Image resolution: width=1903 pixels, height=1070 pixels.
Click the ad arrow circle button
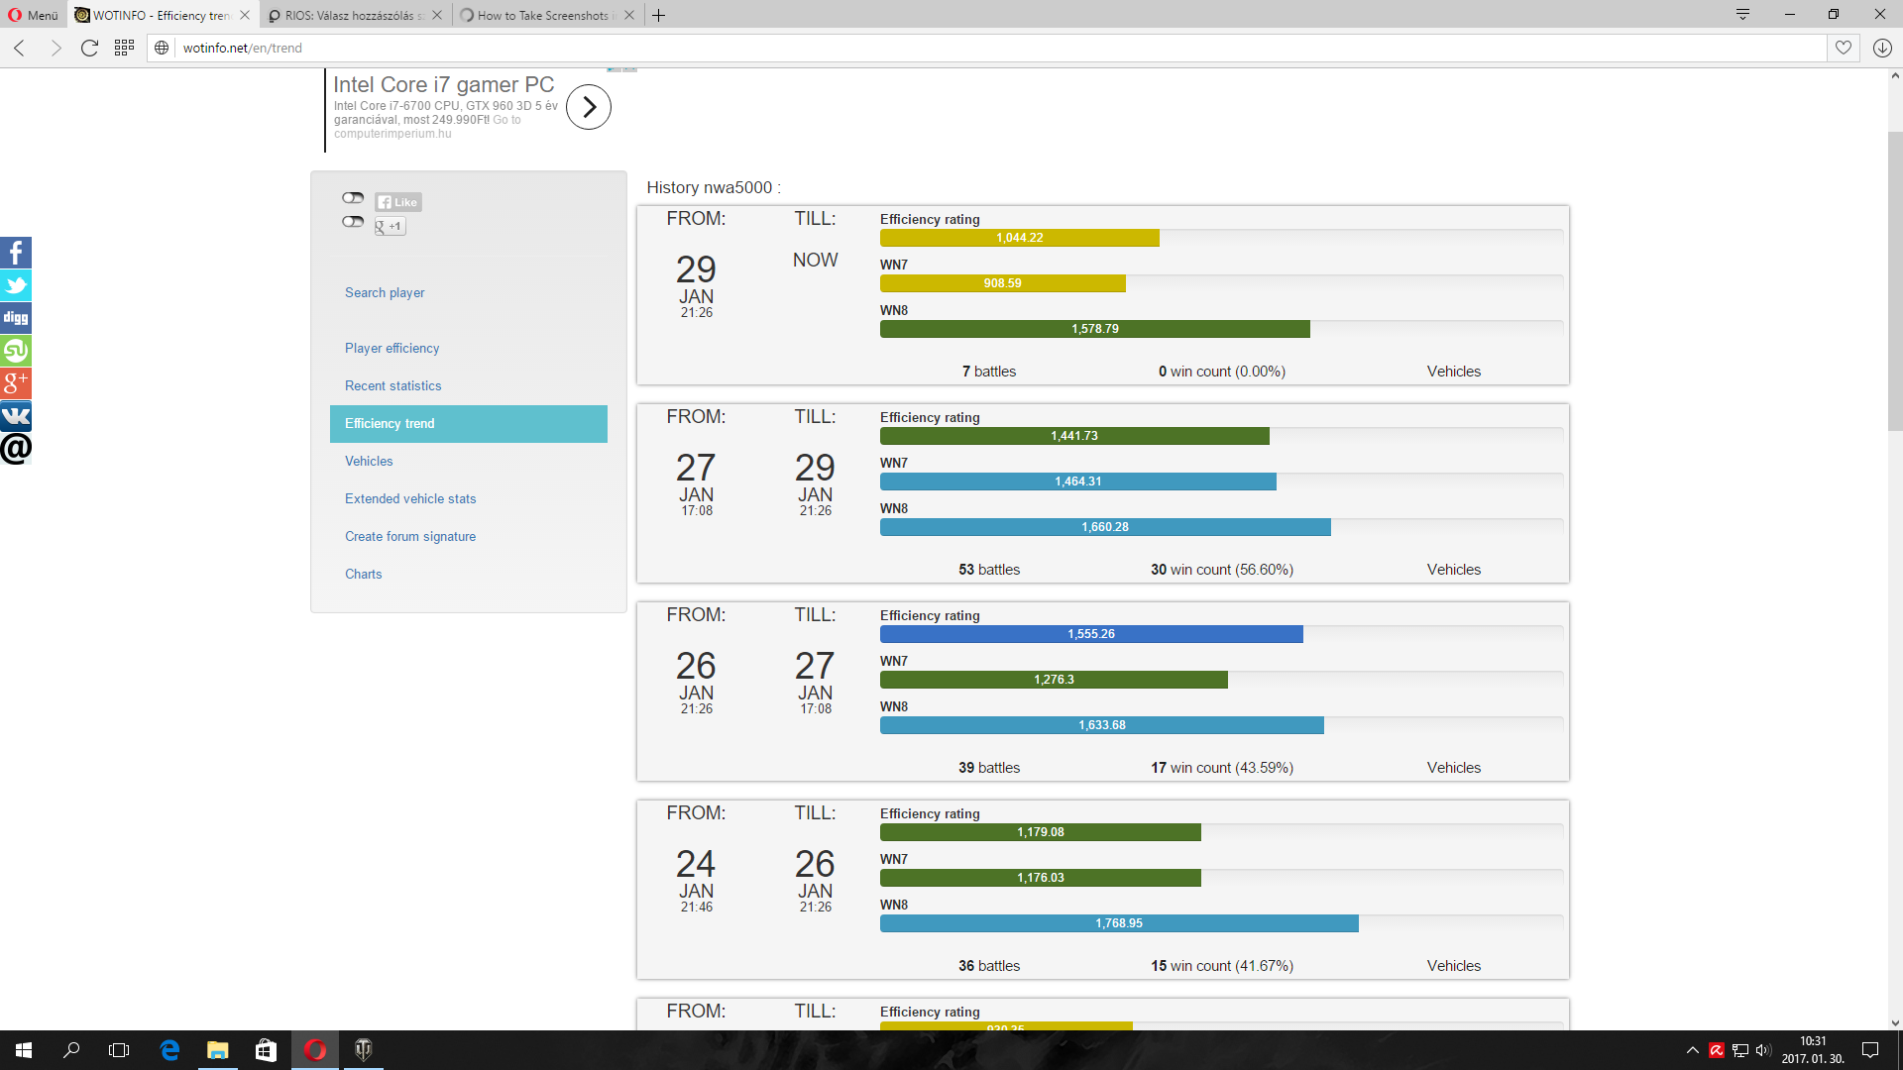tap(589, 107)
